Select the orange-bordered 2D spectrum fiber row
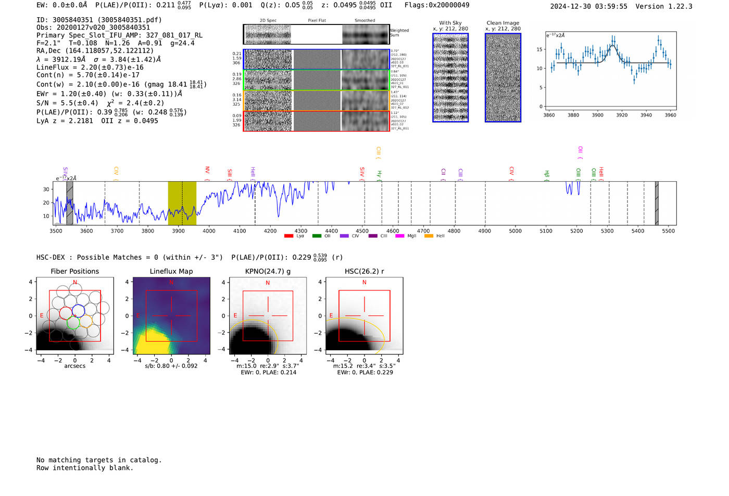The width and height of the screenshot is (729, 496). point(316,100)
